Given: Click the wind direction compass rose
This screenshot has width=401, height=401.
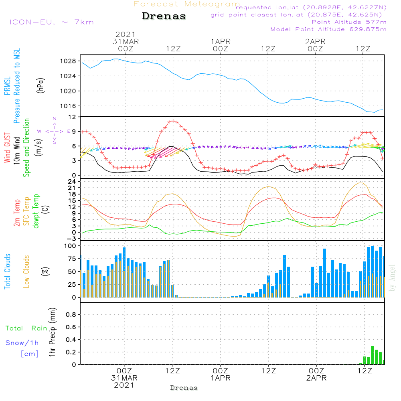Looking at the screenshot, I should [54, 131].
